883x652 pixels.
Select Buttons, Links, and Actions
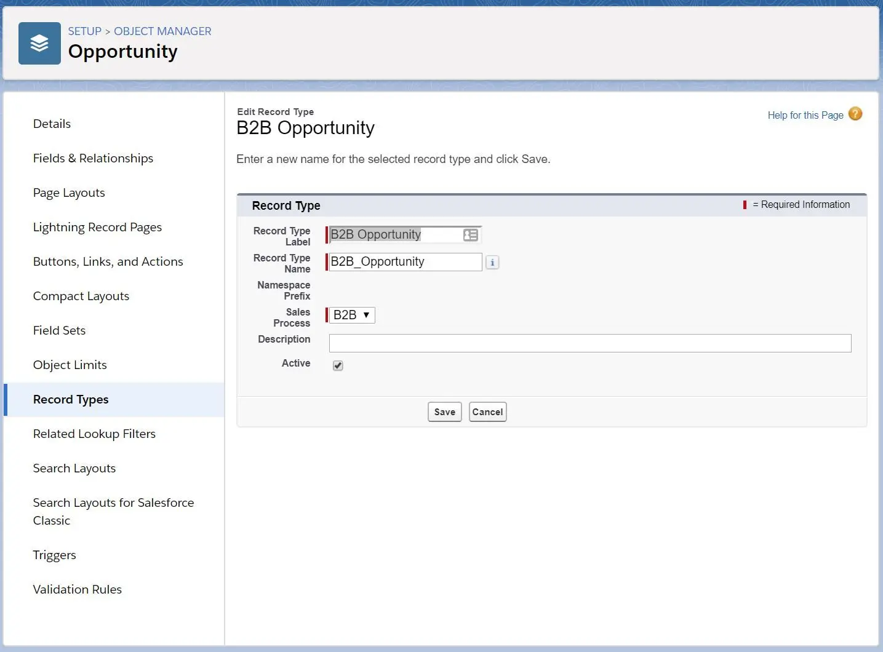[108, 261]
